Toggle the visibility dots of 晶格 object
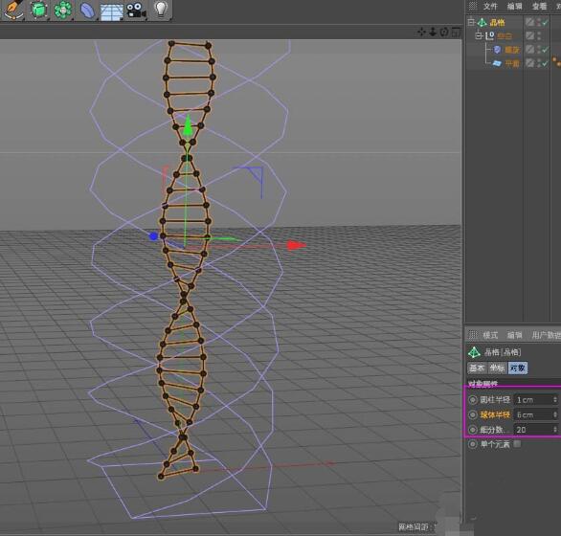 tap(538, 22)
